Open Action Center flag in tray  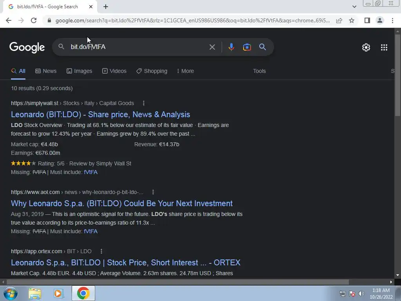point(352,294)
